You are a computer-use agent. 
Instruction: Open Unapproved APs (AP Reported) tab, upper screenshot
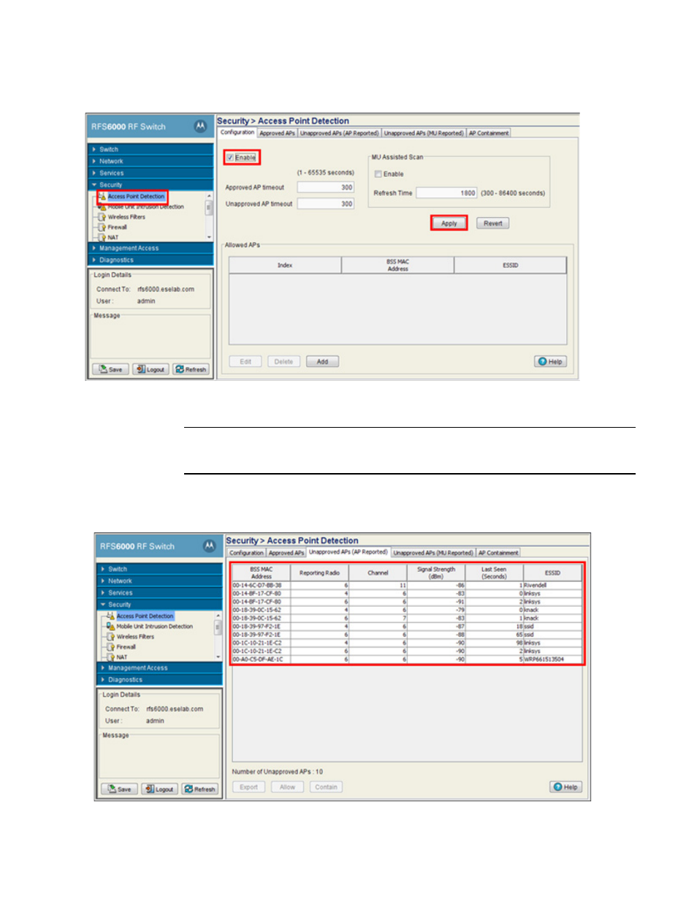pyautogui.click(x=340, y=133)
